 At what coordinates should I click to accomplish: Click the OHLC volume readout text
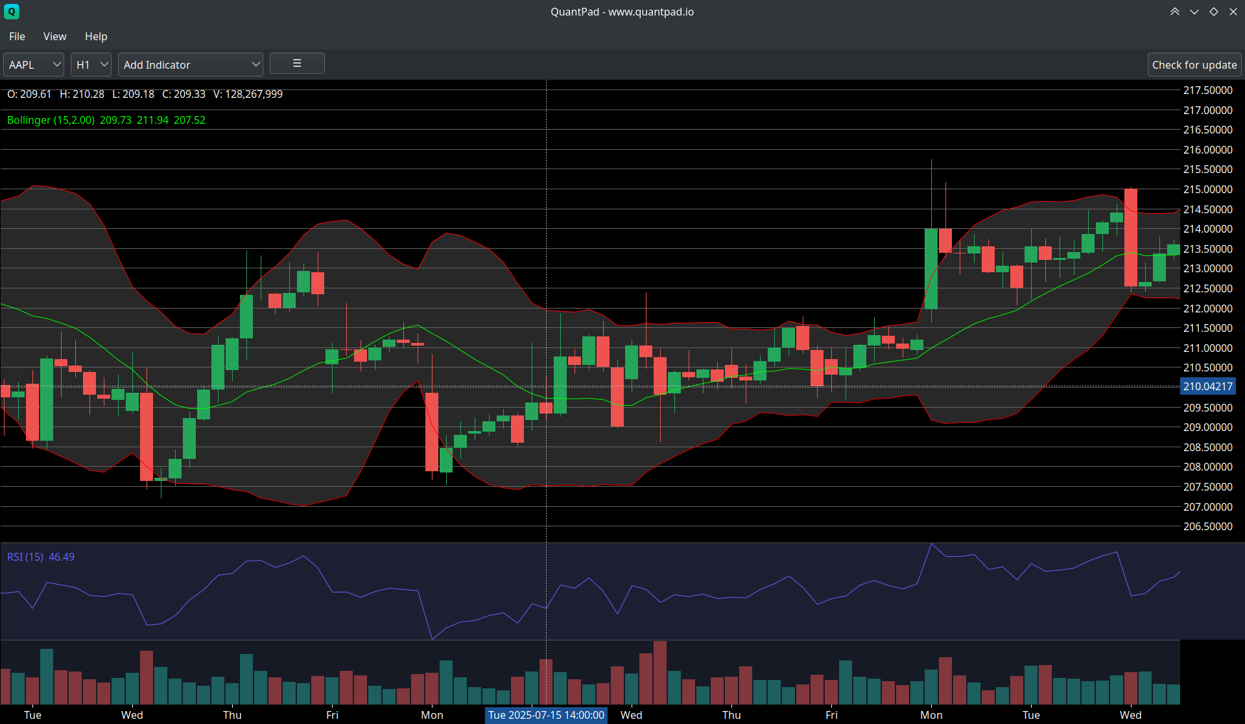point(145,94)
